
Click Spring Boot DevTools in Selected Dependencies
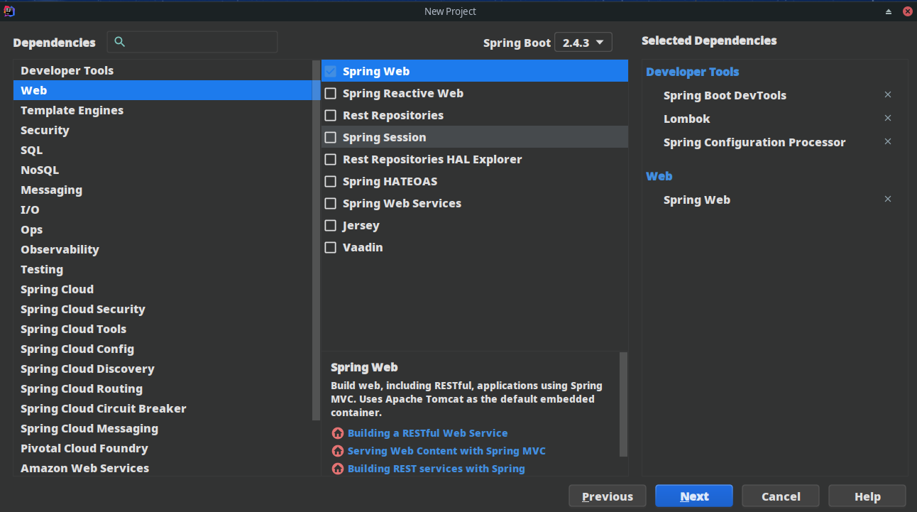pos(725,95)
